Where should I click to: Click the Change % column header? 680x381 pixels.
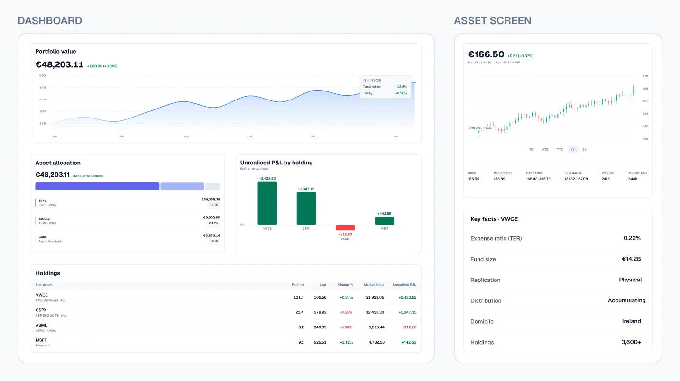(x=345, y=285)
